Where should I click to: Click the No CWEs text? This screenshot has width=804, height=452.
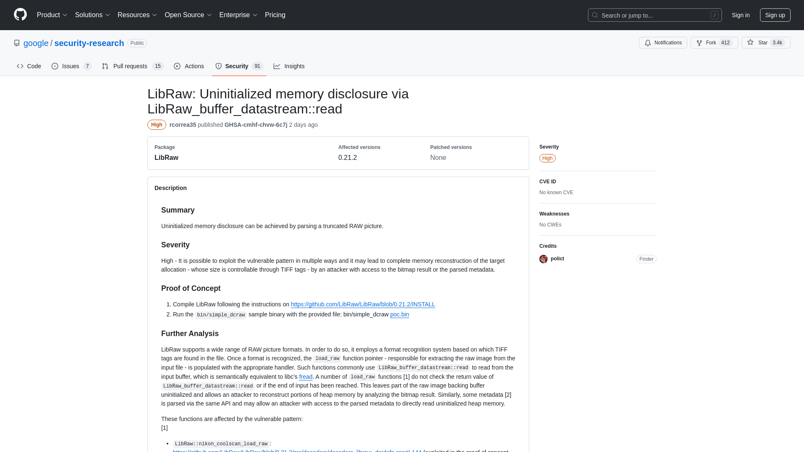point(550,225)
